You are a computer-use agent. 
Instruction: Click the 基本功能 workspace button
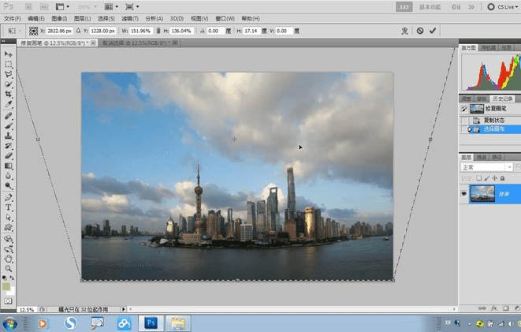430,6
